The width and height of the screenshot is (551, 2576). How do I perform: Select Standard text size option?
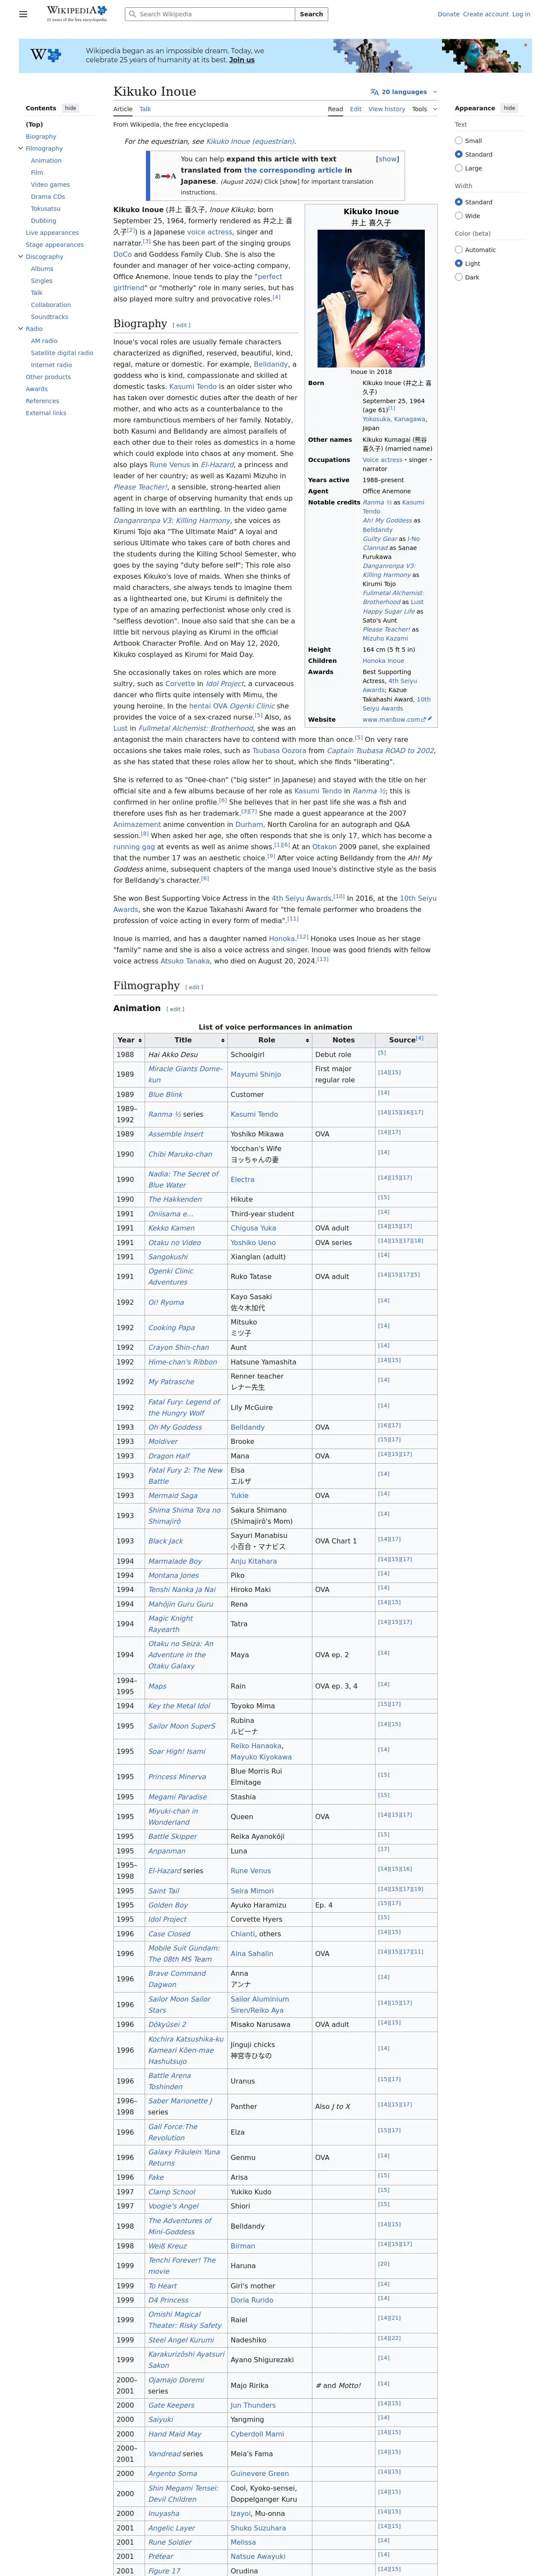[459, 154]
